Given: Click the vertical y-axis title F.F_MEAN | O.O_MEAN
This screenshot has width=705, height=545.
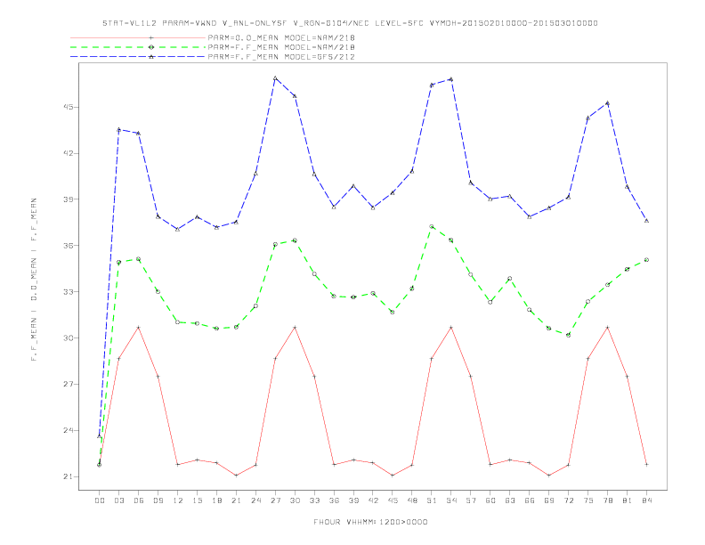Looking at the screenshot, I should (x=34, y=280).
